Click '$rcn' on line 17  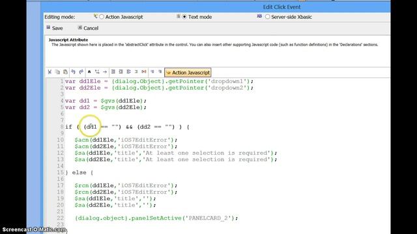(81, 185)
